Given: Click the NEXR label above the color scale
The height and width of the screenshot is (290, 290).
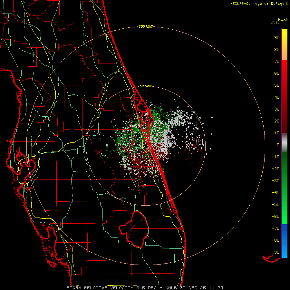Looking at the screenshot, I should coord(283,19).
